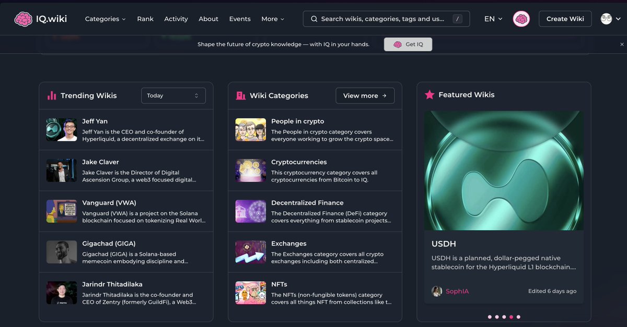Open the user profile avatar

click(x=606, y=19)
